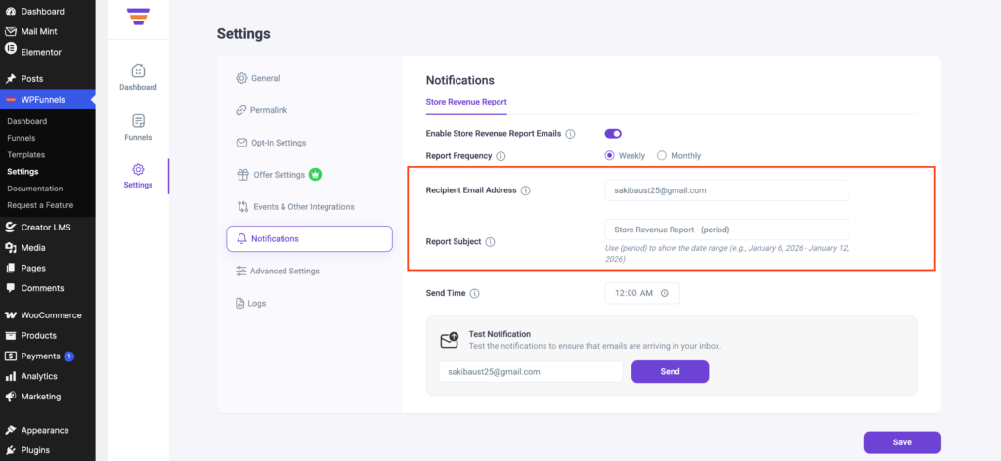Image resolution: width=1001 pixels, height=461 pixels.
Task: Open Templates under WPFunnels submenu
Action: 26,155
